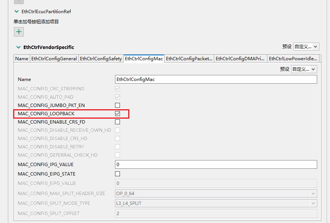Collapse the EthCtrlVendorSpecific section

[x=18, y=47]
